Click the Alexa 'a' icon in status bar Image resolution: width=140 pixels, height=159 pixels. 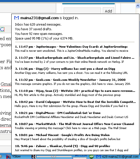(33, 157)
